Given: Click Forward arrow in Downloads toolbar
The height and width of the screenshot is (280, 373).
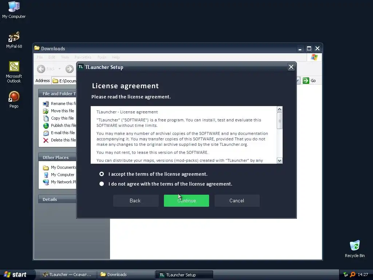Looking at the screenshot, I should click(x=70, y=69).
